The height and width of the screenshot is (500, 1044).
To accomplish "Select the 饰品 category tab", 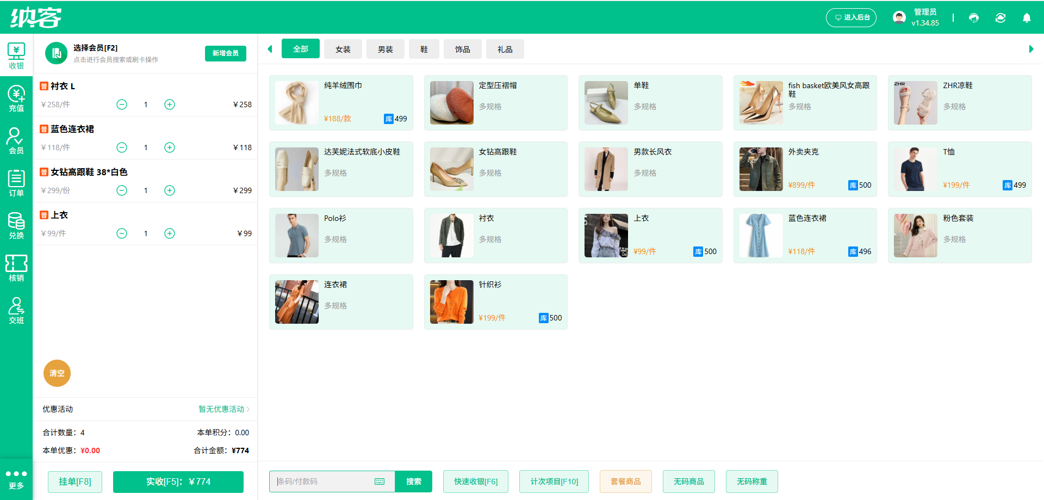I will [463, 49].
